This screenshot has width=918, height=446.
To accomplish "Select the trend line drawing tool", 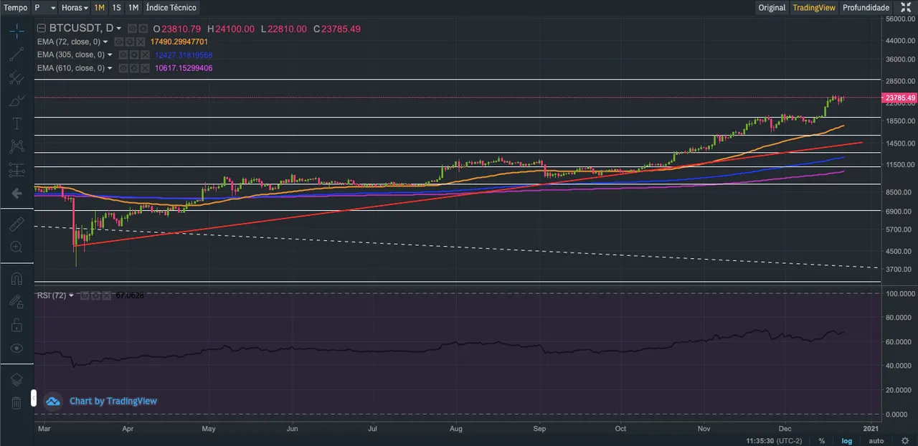I will pos(16,54).
